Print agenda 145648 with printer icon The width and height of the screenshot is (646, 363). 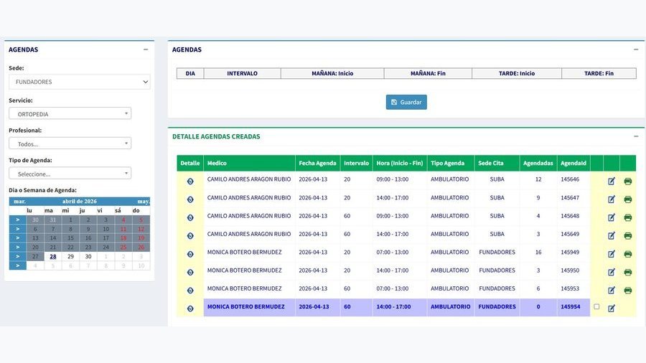point(628,217)
